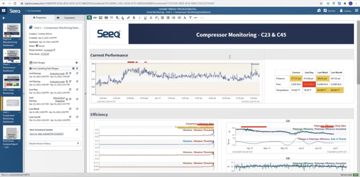Refresh the 2nd Startup date range
The image size is (360, 177).
pos(70,73)
